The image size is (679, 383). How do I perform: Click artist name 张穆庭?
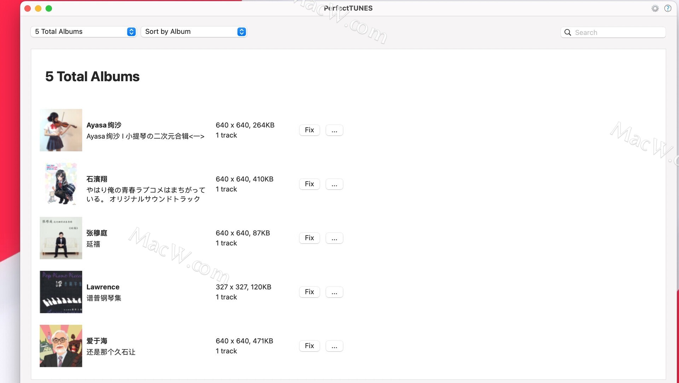[x=97, y=233]
